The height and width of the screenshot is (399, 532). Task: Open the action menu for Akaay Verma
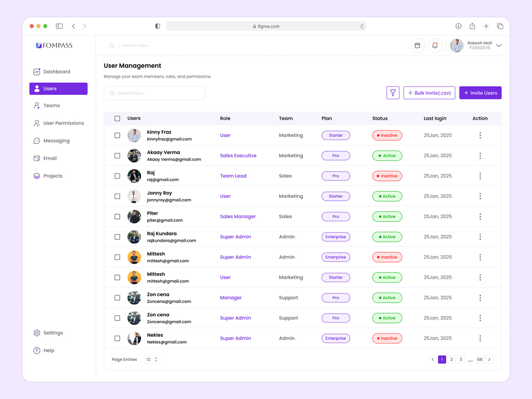480,155
